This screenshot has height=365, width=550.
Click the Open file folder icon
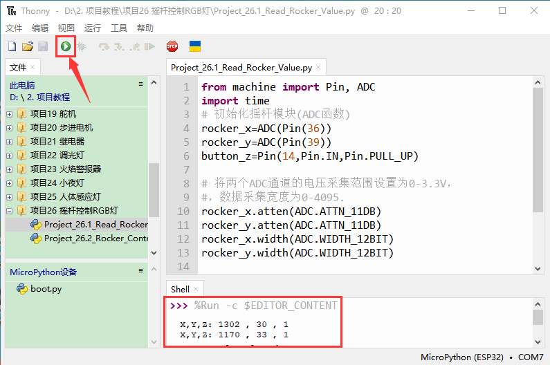tap(28, 46)
